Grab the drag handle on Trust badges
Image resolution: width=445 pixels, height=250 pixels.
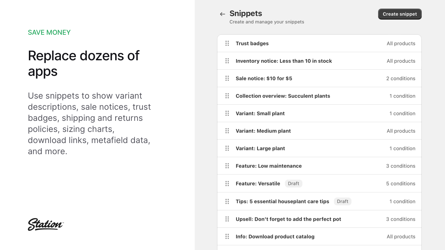pos(227,43)
